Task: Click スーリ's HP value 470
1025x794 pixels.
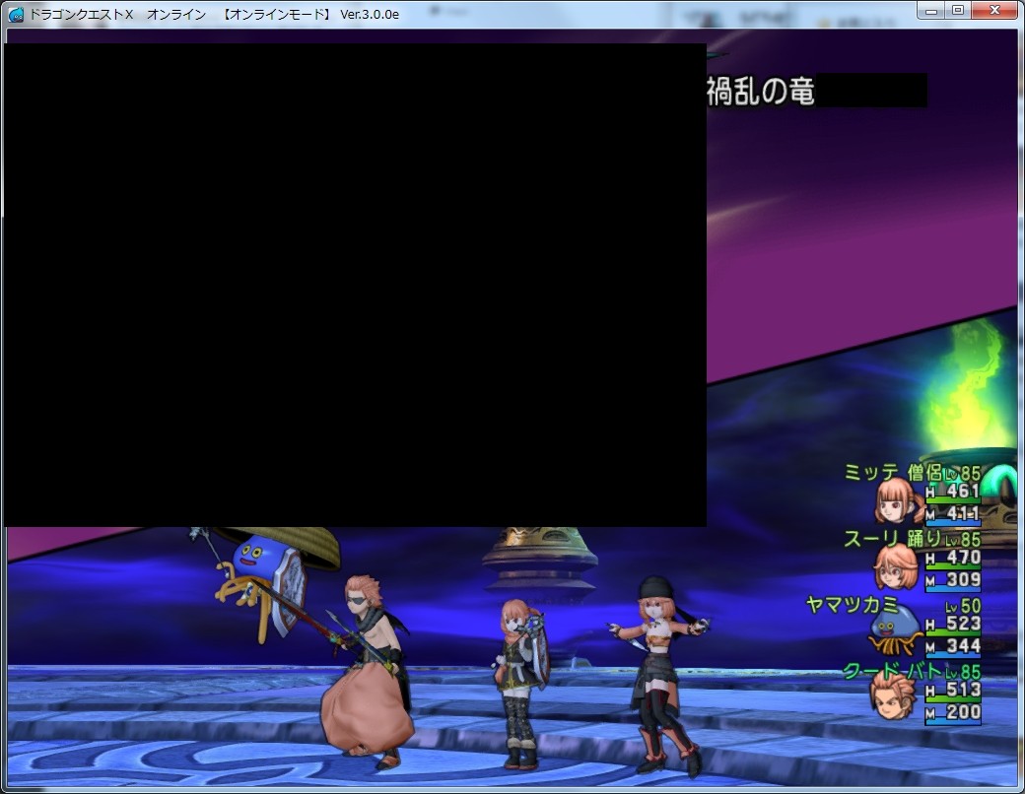Action: click(x=963, y=558)
